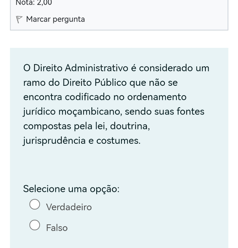Viewport: 238px width, 248px height.
Task: Select the Falso radio button
Action: tap(35, 225)
